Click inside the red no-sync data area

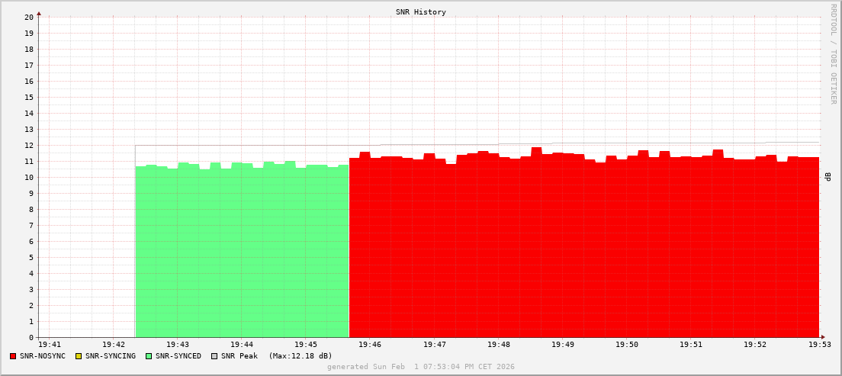point(583,252)
